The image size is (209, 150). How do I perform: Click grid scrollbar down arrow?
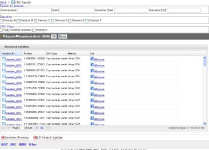[x=205, y=123]
